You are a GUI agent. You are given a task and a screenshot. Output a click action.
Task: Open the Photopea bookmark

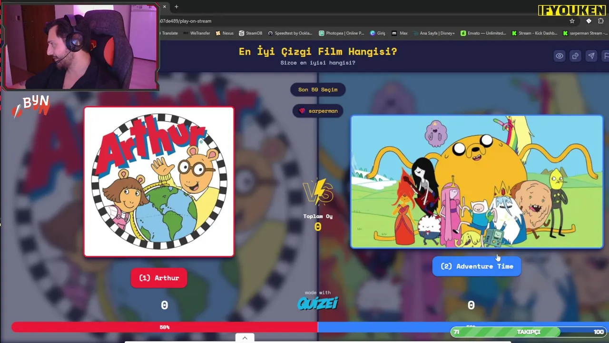tap(342, 33)
